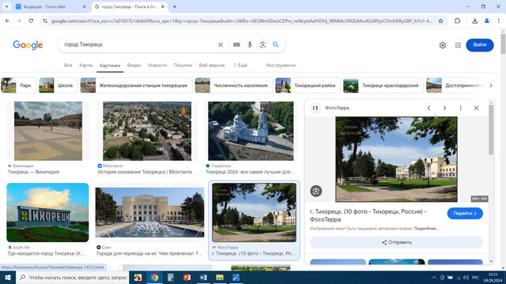
Task: Bookmark this page with the star icon
Action: coord(440,21)
